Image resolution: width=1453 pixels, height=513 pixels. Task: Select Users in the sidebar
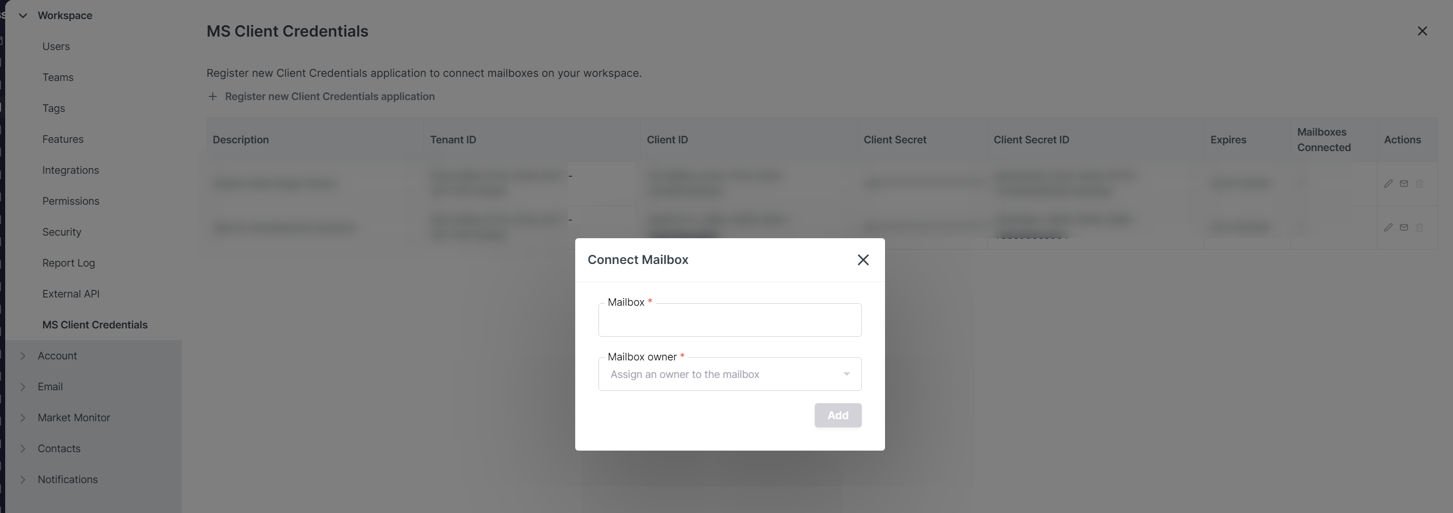pos(56,46)
